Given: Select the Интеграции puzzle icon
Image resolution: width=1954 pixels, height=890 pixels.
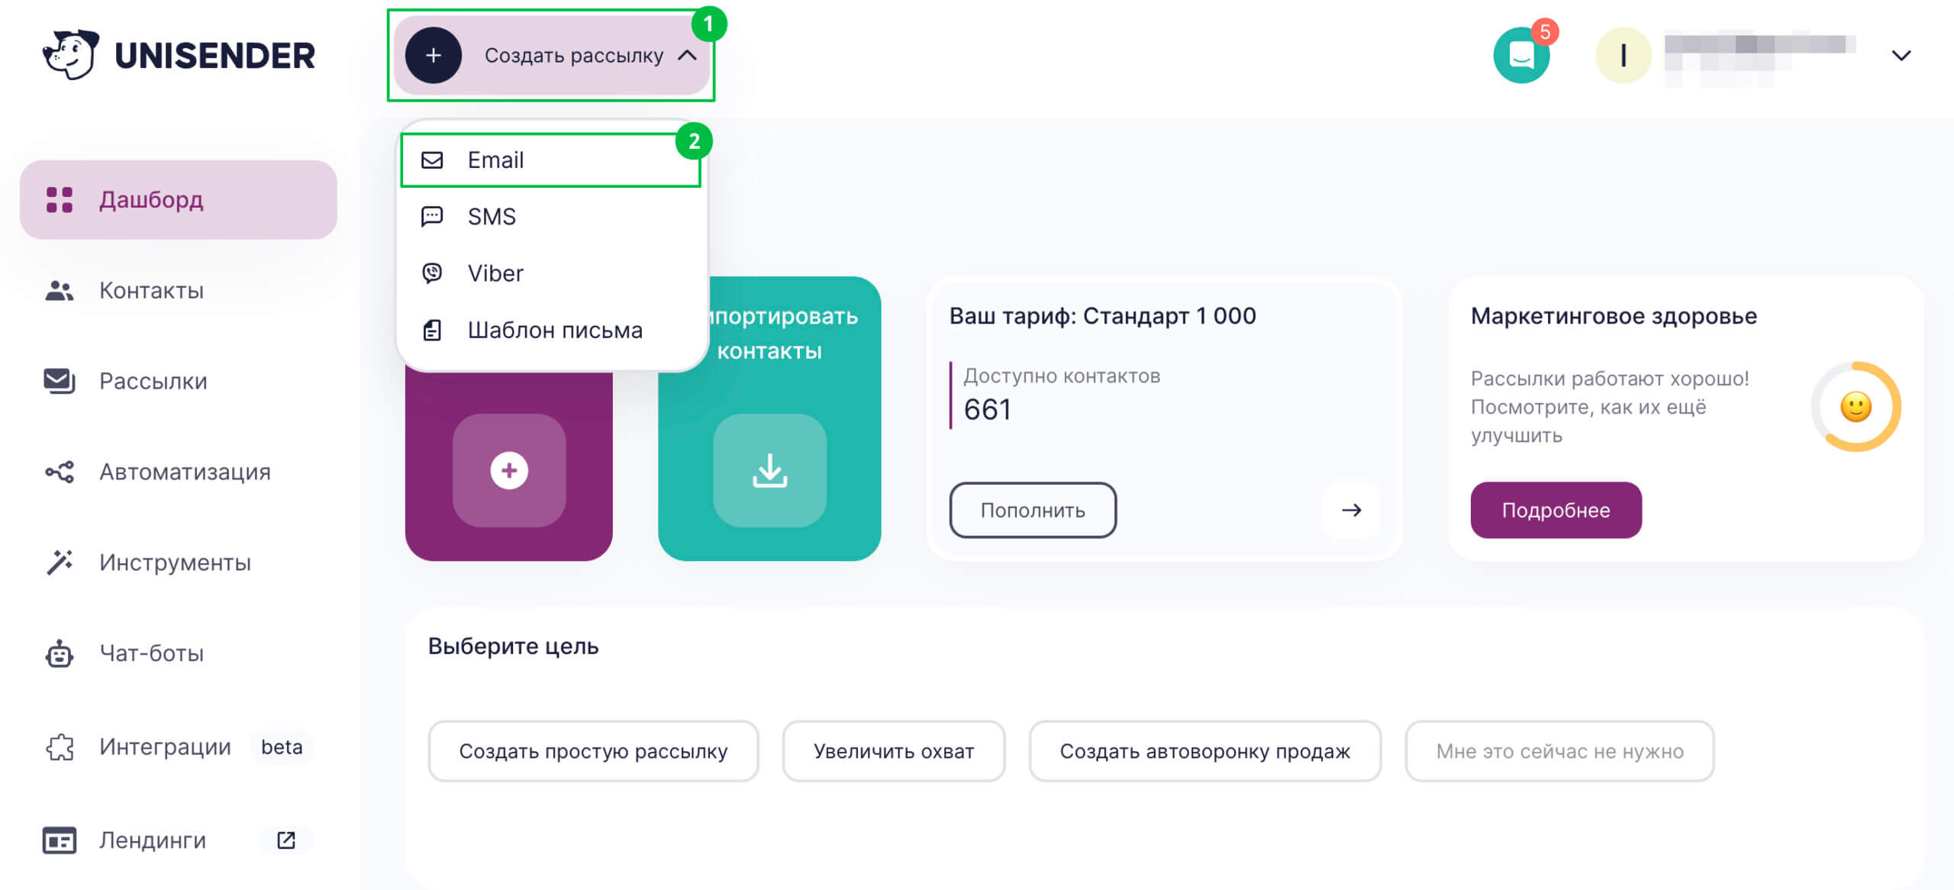Looking at the screenshot, I should pyautogui.click(x=60, y=748).
